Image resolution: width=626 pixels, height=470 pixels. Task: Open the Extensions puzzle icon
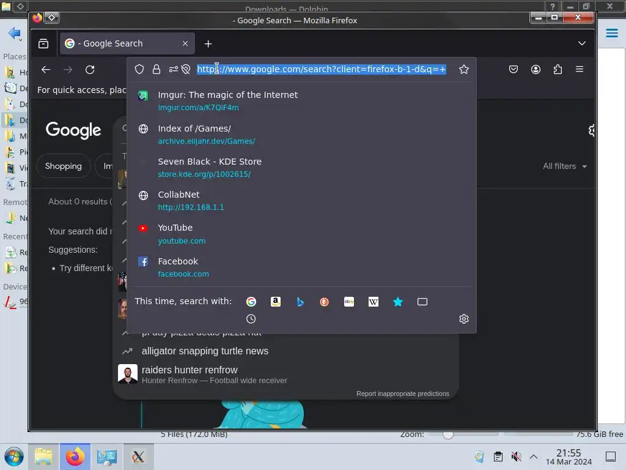click(558, 69)
